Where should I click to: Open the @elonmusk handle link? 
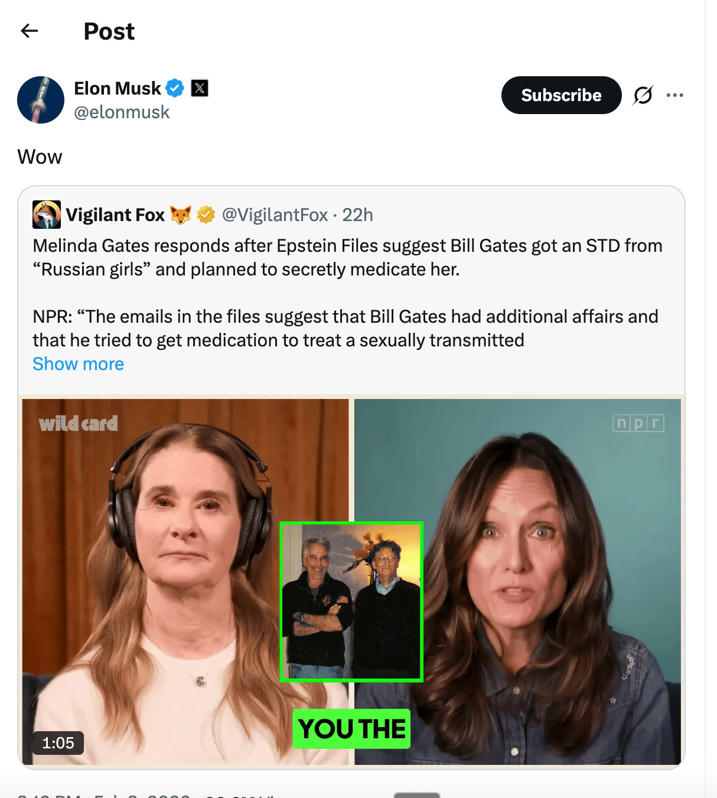[122, 112]
